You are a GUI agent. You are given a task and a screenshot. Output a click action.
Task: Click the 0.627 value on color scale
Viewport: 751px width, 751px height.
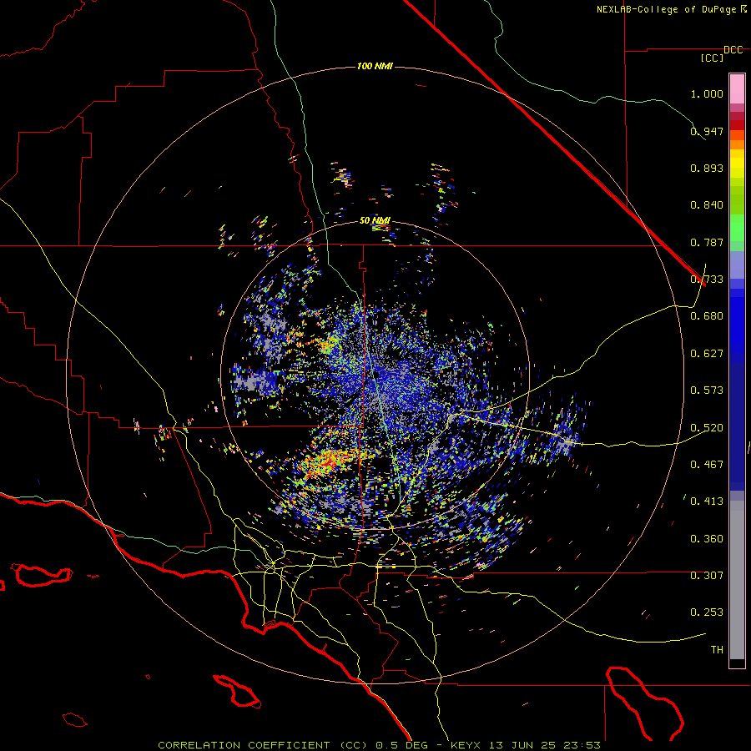click(707, 354)
